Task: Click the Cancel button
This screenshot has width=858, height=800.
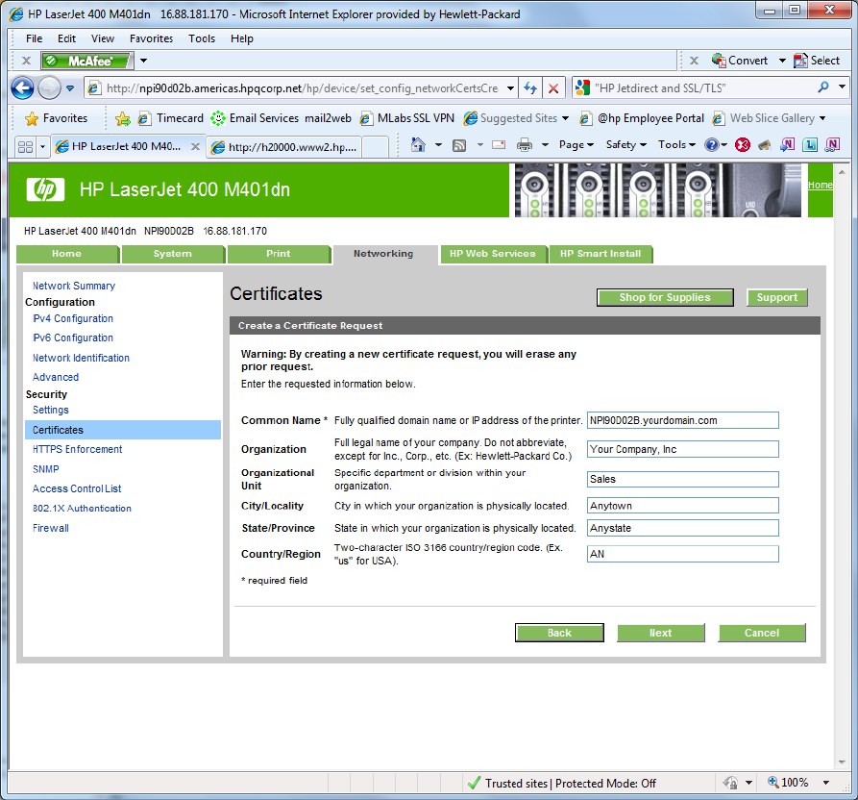Action: [762, 633]
